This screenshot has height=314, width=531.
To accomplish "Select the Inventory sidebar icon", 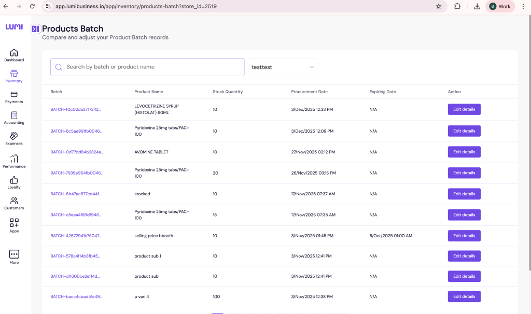I will pyautogui.click(x=14, y=74).
